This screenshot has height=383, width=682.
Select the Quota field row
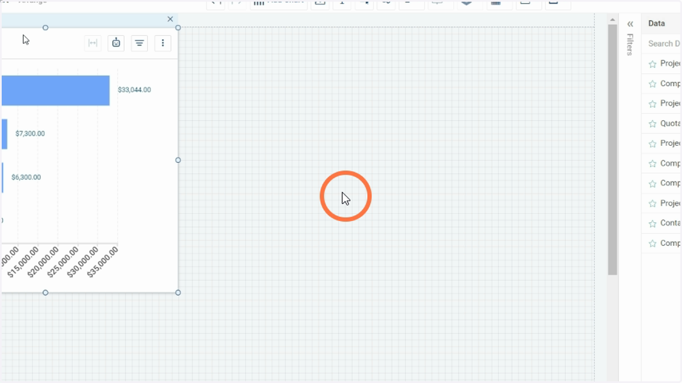(x=662, y=124)
